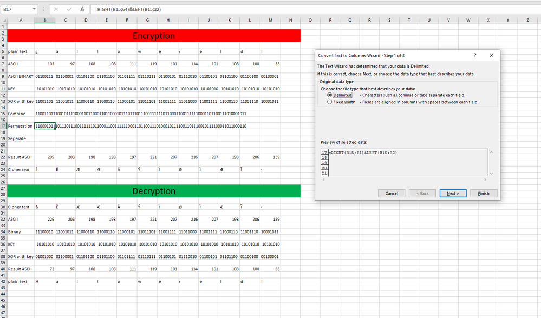Click cell B15 with combined binary string
541x318 pixels.
[x=45, y=114]
